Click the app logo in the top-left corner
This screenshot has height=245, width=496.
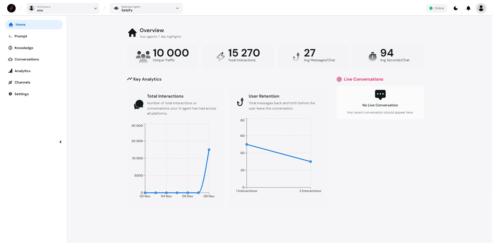pos(11,8)
